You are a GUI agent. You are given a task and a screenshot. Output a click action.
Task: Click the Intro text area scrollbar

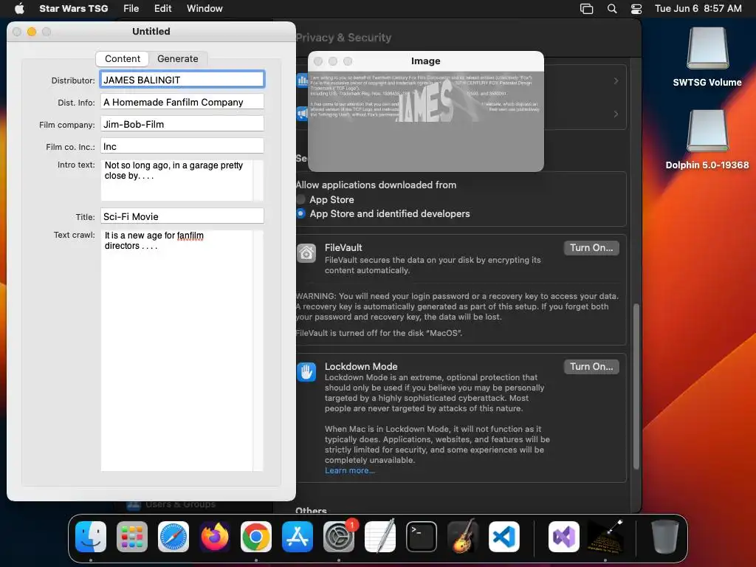click(x=258, y=180)
